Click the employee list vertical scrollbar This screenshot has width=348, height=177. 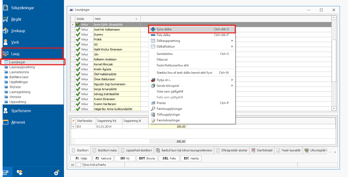334,63
